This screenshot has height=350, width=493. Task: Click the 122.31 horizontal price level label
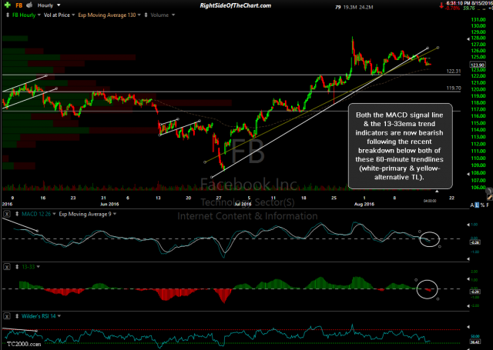pyautogui.click(x=454, y=71)
